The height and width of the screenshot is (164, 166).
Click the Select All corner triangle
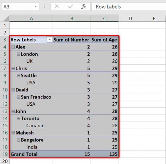pos(7,18)
